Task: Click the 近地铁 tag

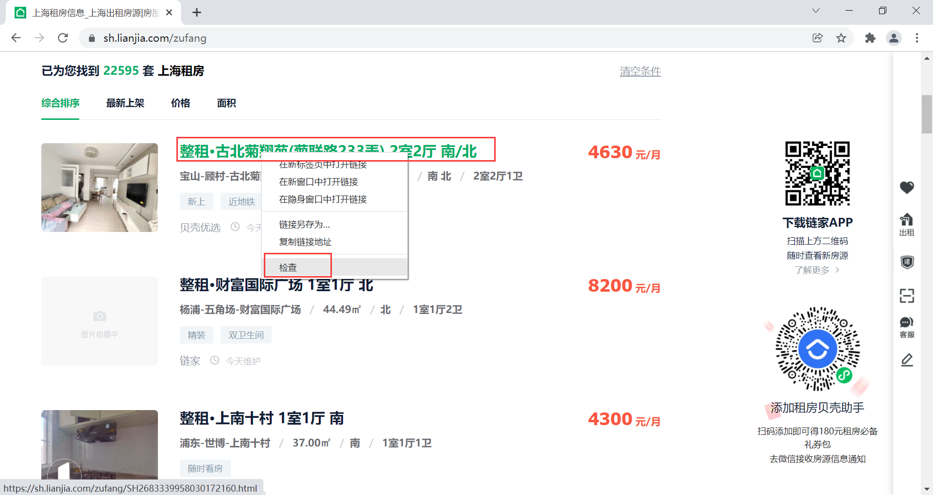Action: click(x=242, y=202)
